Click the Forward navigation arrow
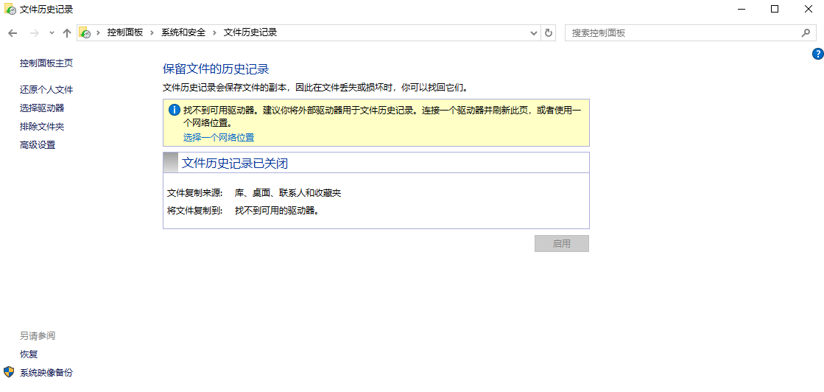 coord(34,33)
